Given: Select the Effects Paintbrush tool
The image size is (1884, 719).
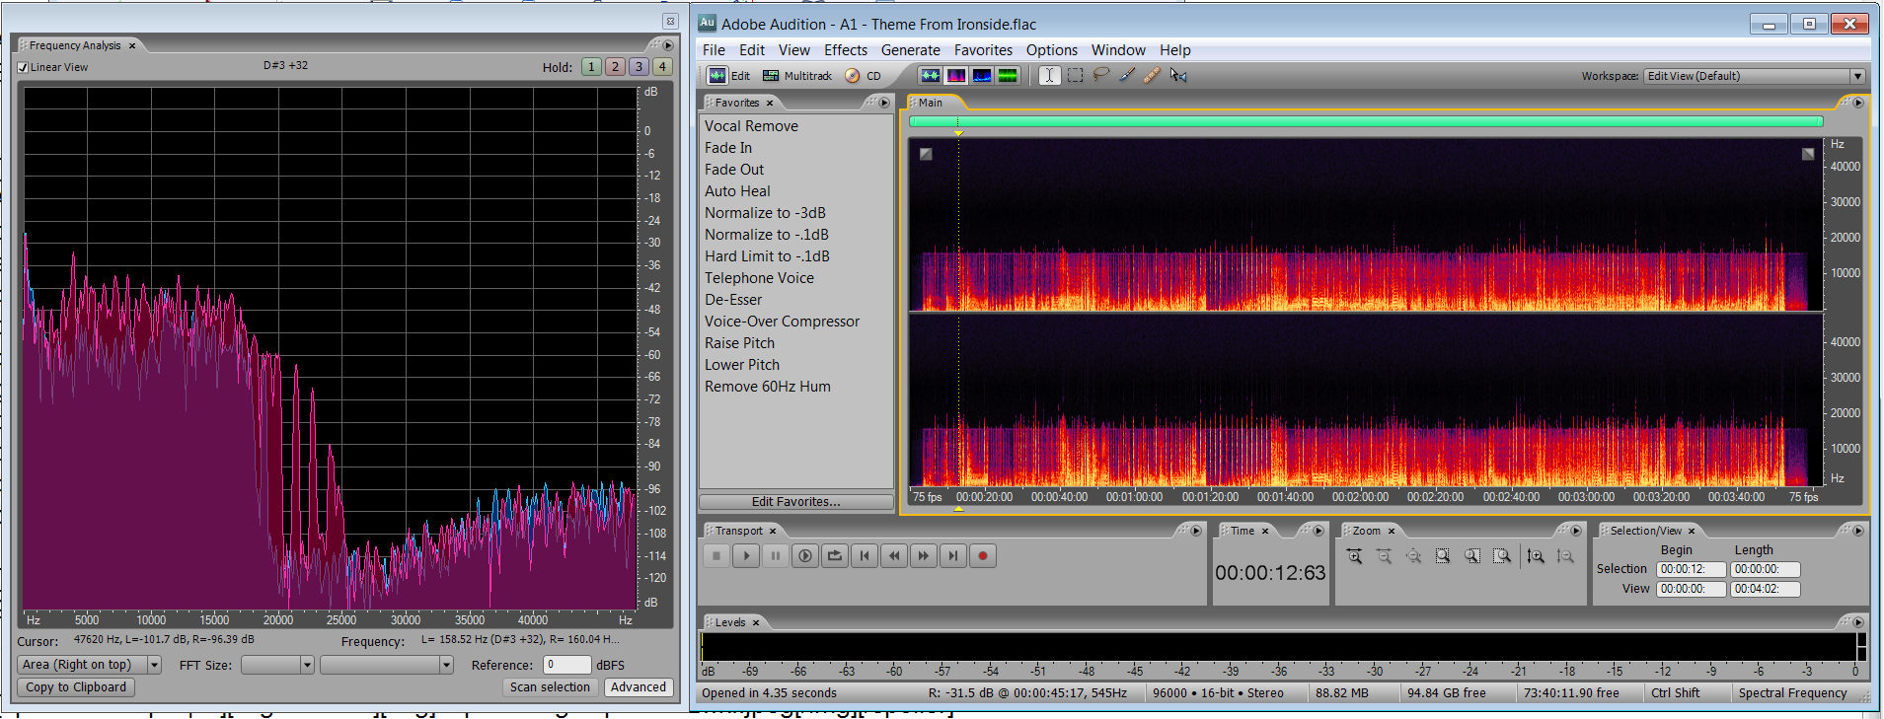Looking at the screenshot, I should 1126,75.
